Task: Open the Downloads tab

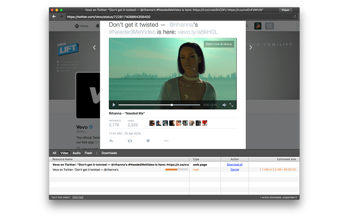Action: click(x=109, y=153)
